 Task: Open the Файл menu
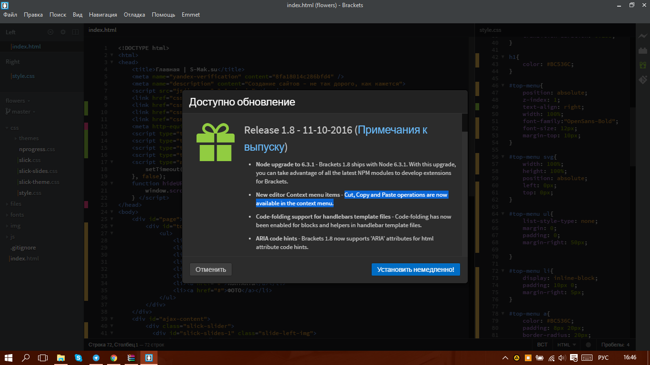click(x=10, y=15)
